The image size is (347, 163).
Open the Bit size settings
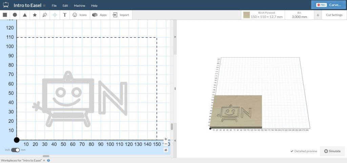tap(299, 15)
